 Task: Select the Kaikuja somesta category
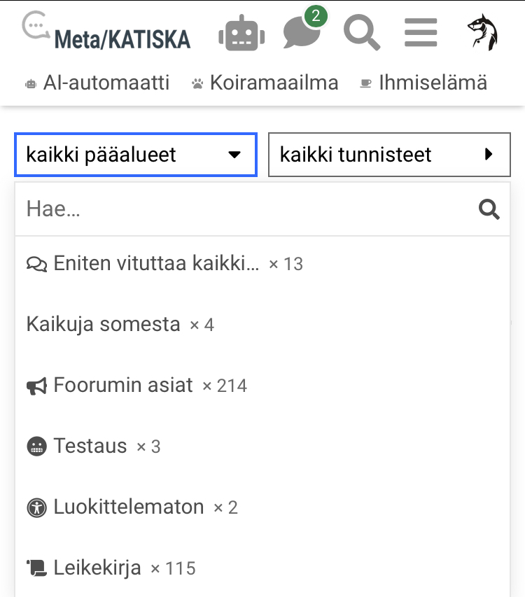104,325
